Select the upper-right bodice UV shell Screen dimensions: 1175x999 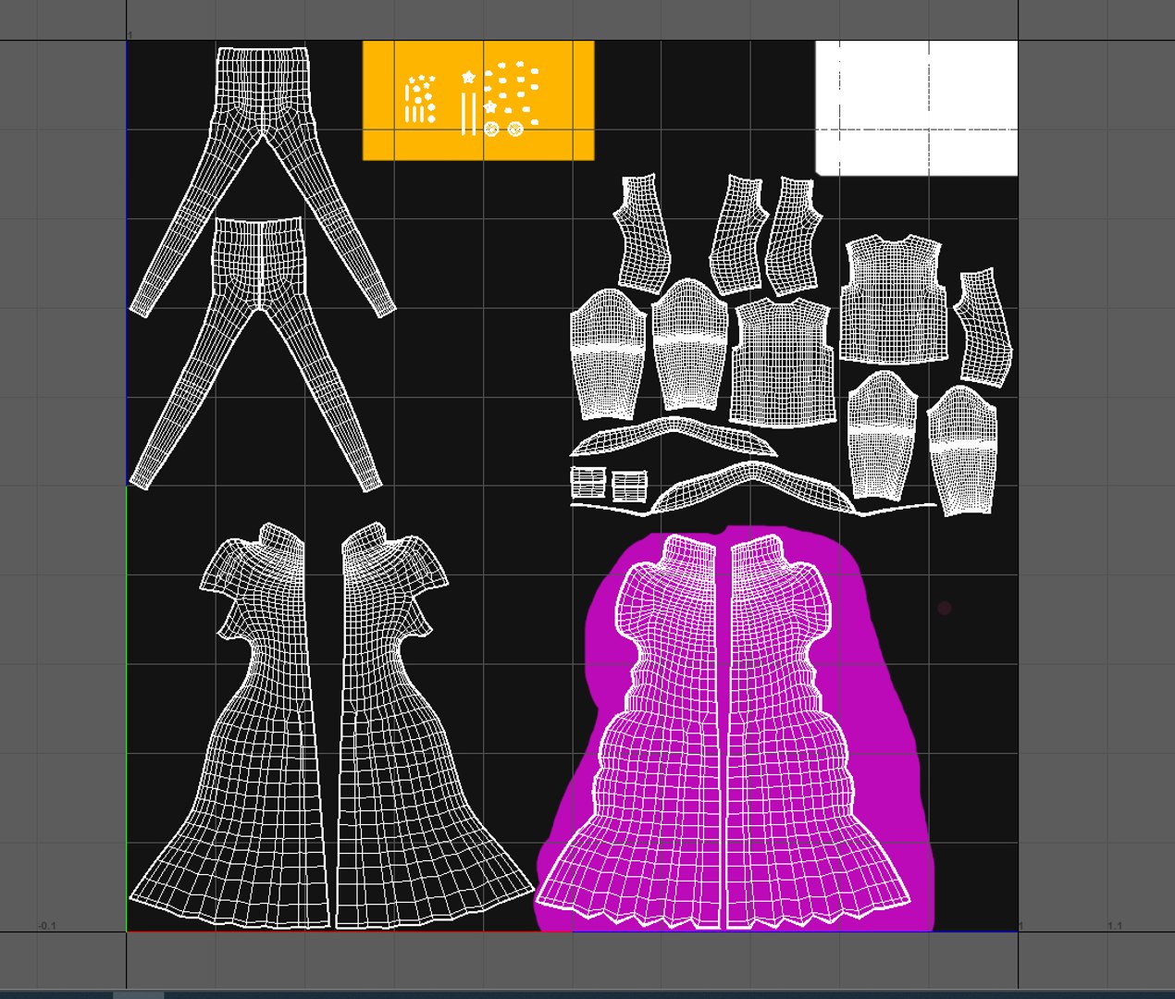point(895,299)
